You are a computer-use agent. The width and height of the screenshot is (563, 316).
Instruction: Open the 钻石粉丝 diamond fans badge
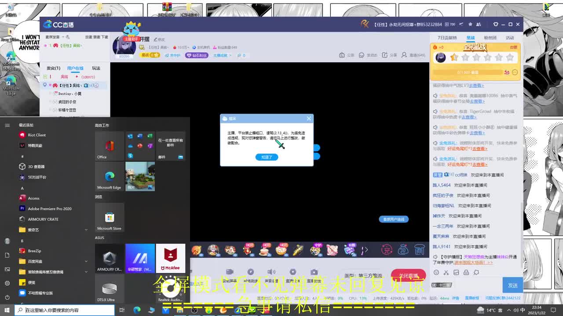pyautogui.click(x=197, y=55)
